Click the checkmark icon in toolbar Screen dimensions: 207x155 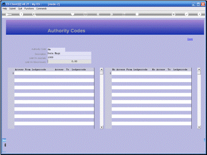point(186,14)
